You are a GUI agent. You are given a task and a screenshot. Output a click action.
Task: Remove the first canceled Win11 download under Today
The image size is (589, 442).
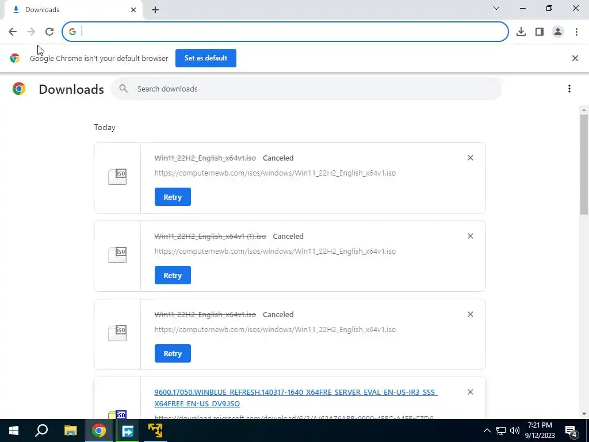coord(471,158)
